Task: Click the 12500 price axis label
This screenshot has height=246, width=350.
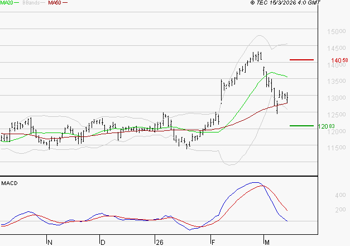Action: [337, 115]
